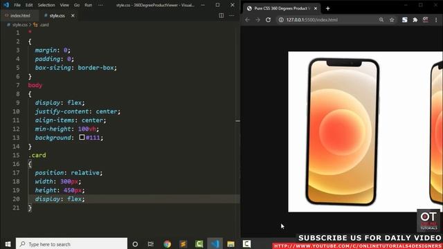Open the File menu in VS Code
443x249 pixels.
[x=17, y=5]
